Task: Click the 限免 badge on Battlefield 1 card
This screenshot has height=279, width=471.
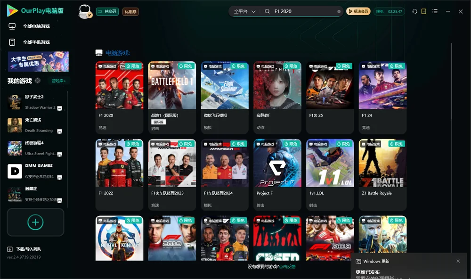Action: pos(185,66)
